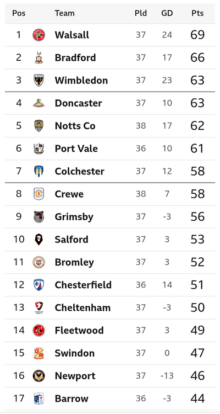Click the Swindon club badge
Screen dimensions: 220x414
[x=38, y=353]
